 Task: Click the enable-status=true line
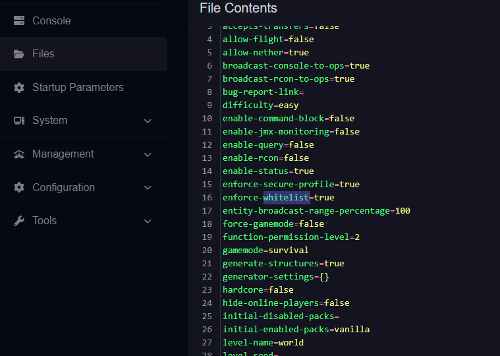pyautogui.click(x=268, y=171)
